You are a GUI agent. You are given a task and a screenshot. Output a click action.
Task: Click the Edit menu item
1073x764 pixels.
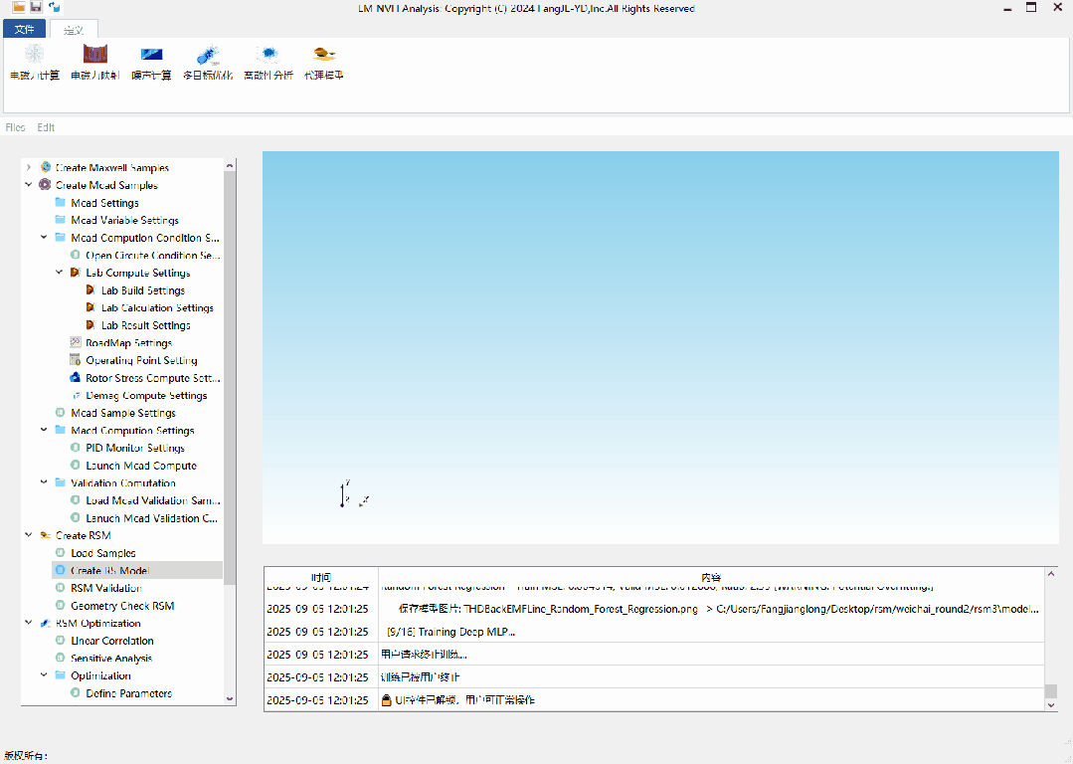(x=46, y=127)
